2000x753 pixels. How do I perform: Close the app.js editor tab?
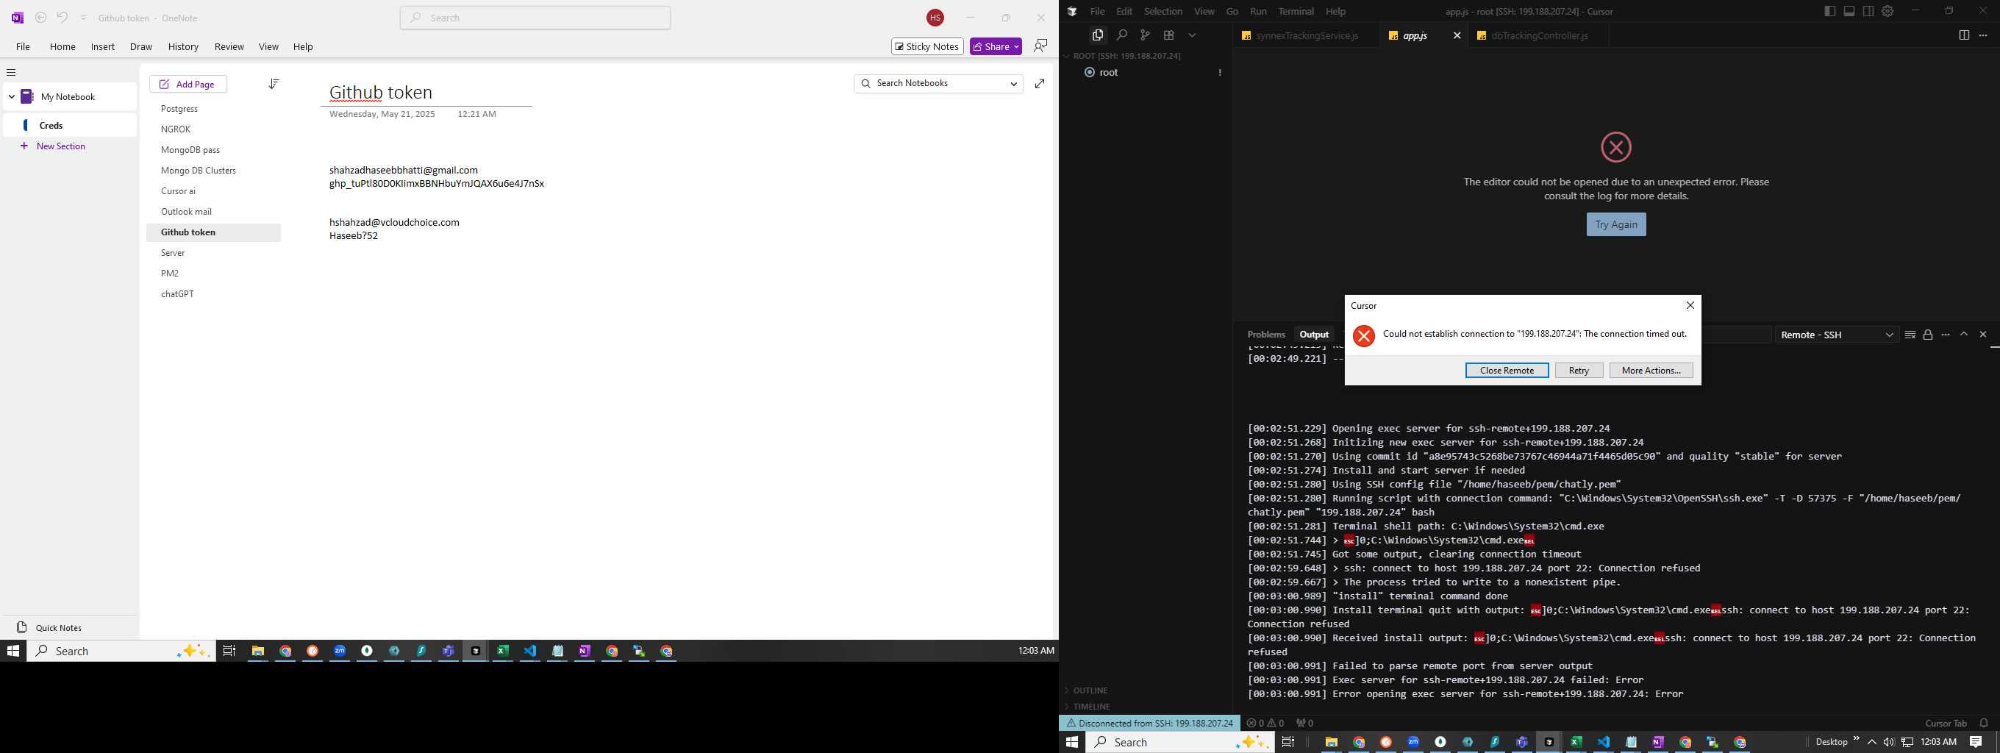1457,36
